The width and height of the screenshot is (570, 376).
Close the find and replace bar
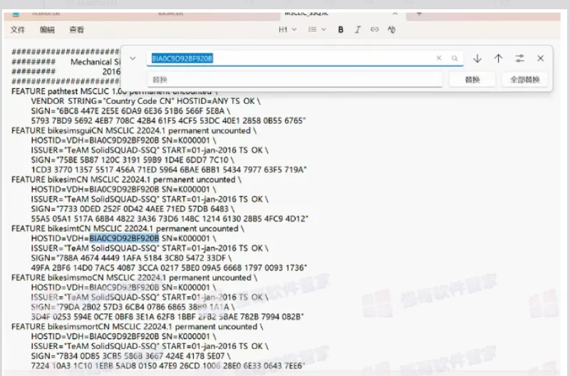click(541, 58)
